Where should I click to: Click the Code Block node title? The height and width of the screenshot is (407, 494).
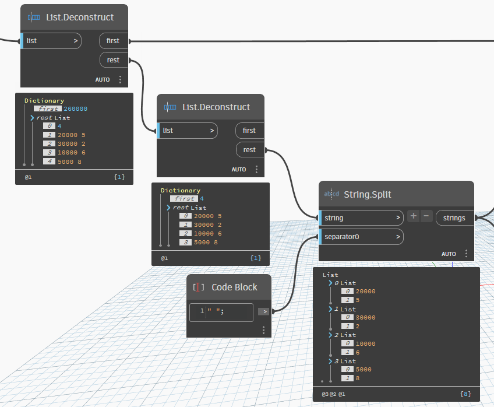click(x=234, y=287)
